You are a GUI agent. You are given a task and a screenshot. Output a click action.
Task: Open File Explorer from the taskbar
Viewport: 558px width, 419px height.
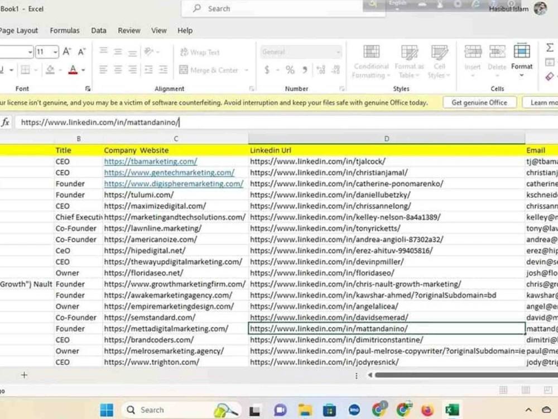pos(305,410)
